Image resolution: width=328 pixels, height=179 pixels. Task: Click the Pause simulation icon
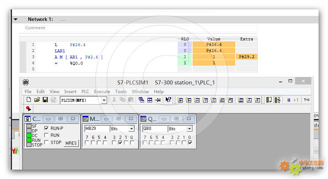tap(289, 100)
